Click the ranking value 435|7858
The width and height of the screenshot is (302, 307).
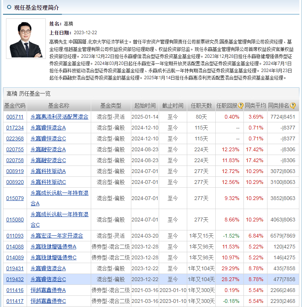click(x=284, y=268)
